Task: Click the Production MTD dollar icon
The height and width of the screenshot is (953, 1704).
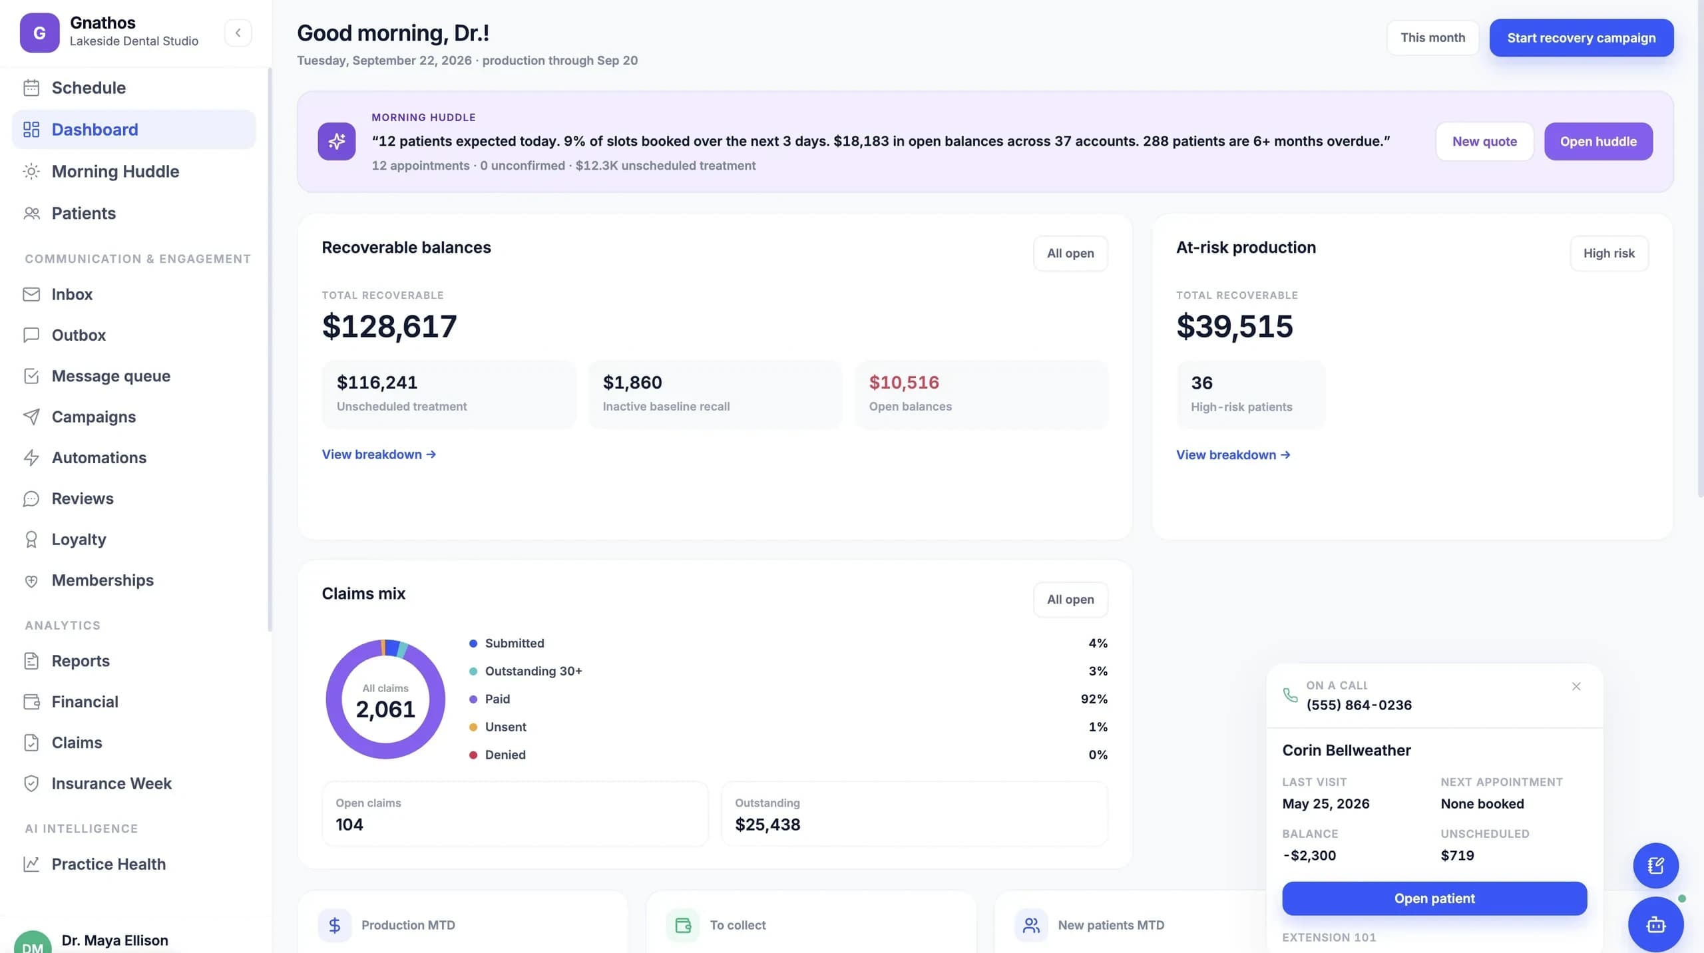Action: [x=335, y=925]
